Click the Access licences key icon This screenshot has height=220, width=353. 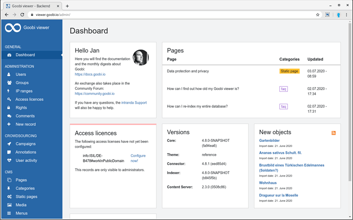pyautogui.click(x=9, y=100)
